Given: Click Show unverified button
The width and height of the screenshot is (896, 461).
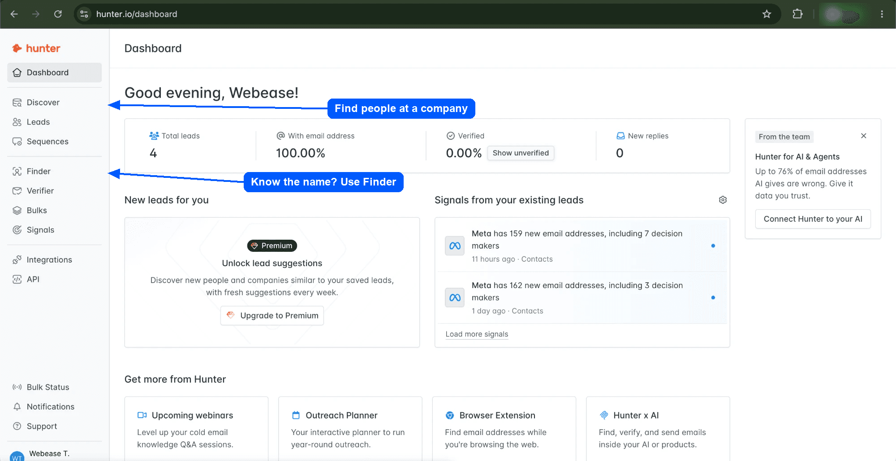Looking at the screenshot, I should click(521, 153).
